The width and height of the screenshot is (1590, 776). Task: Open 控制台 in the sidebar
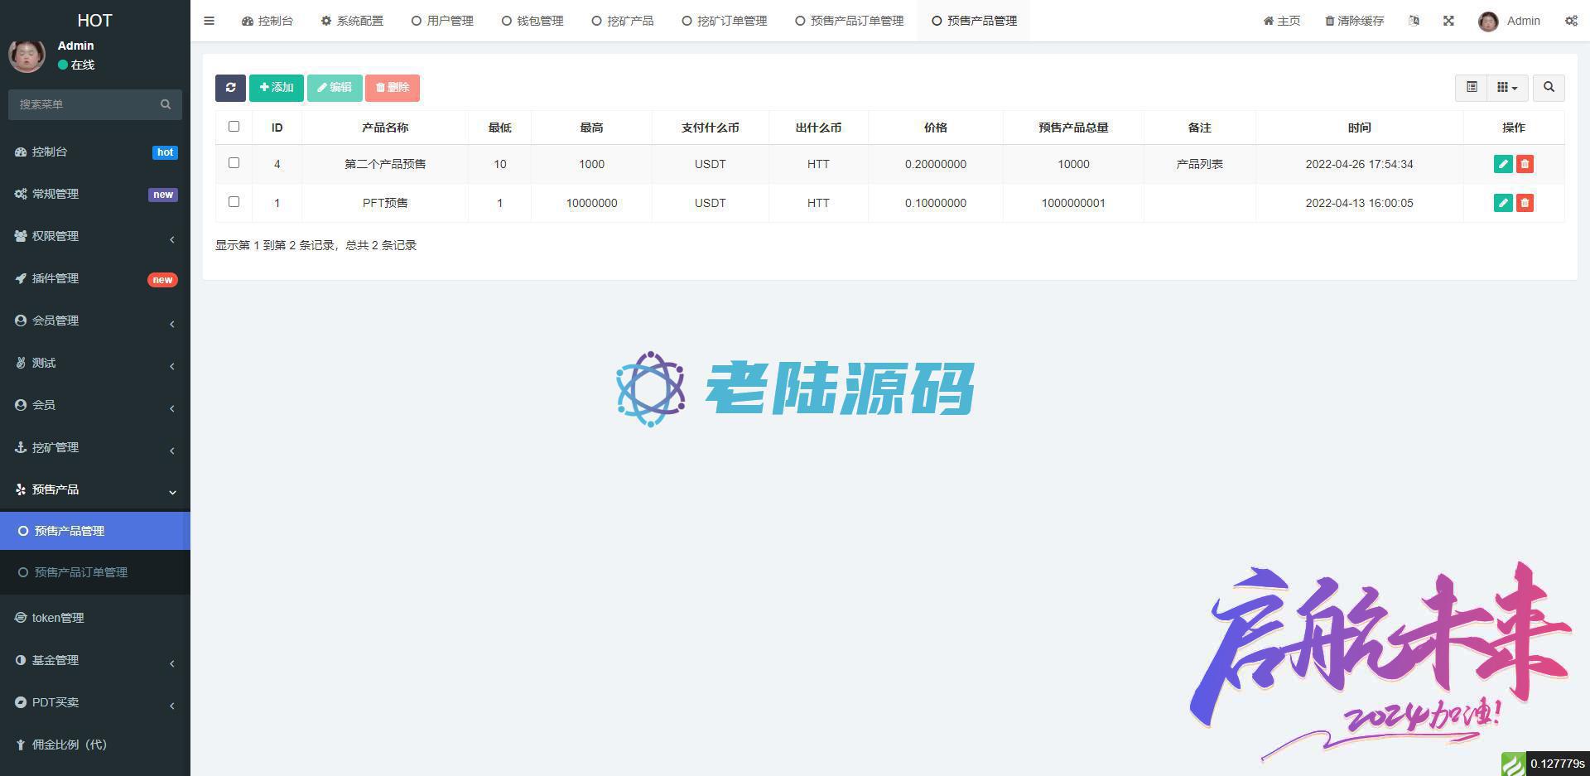click(x=95, y=152)
